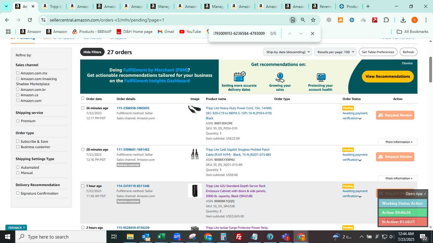Viewport: 433px width, 243px height.
Task: Select order 113-2306958-5905835 row checkbox
Action: (x=83, y=108)
